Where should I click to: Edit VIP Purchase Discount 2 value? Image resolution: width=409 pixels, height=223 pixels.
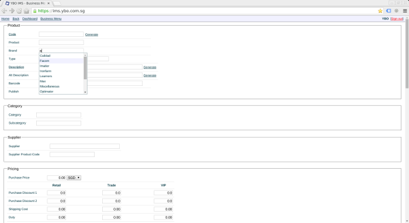(163, 201)
